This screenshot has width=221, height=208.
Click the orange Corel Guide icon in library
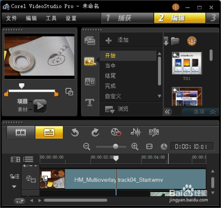[x=192, y=41]
